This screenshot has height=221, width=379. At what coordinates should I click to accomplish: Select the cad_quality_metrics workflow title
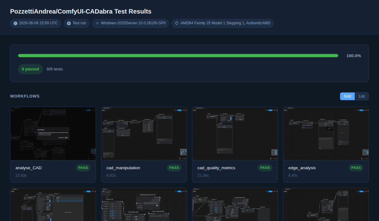point(216,168)
